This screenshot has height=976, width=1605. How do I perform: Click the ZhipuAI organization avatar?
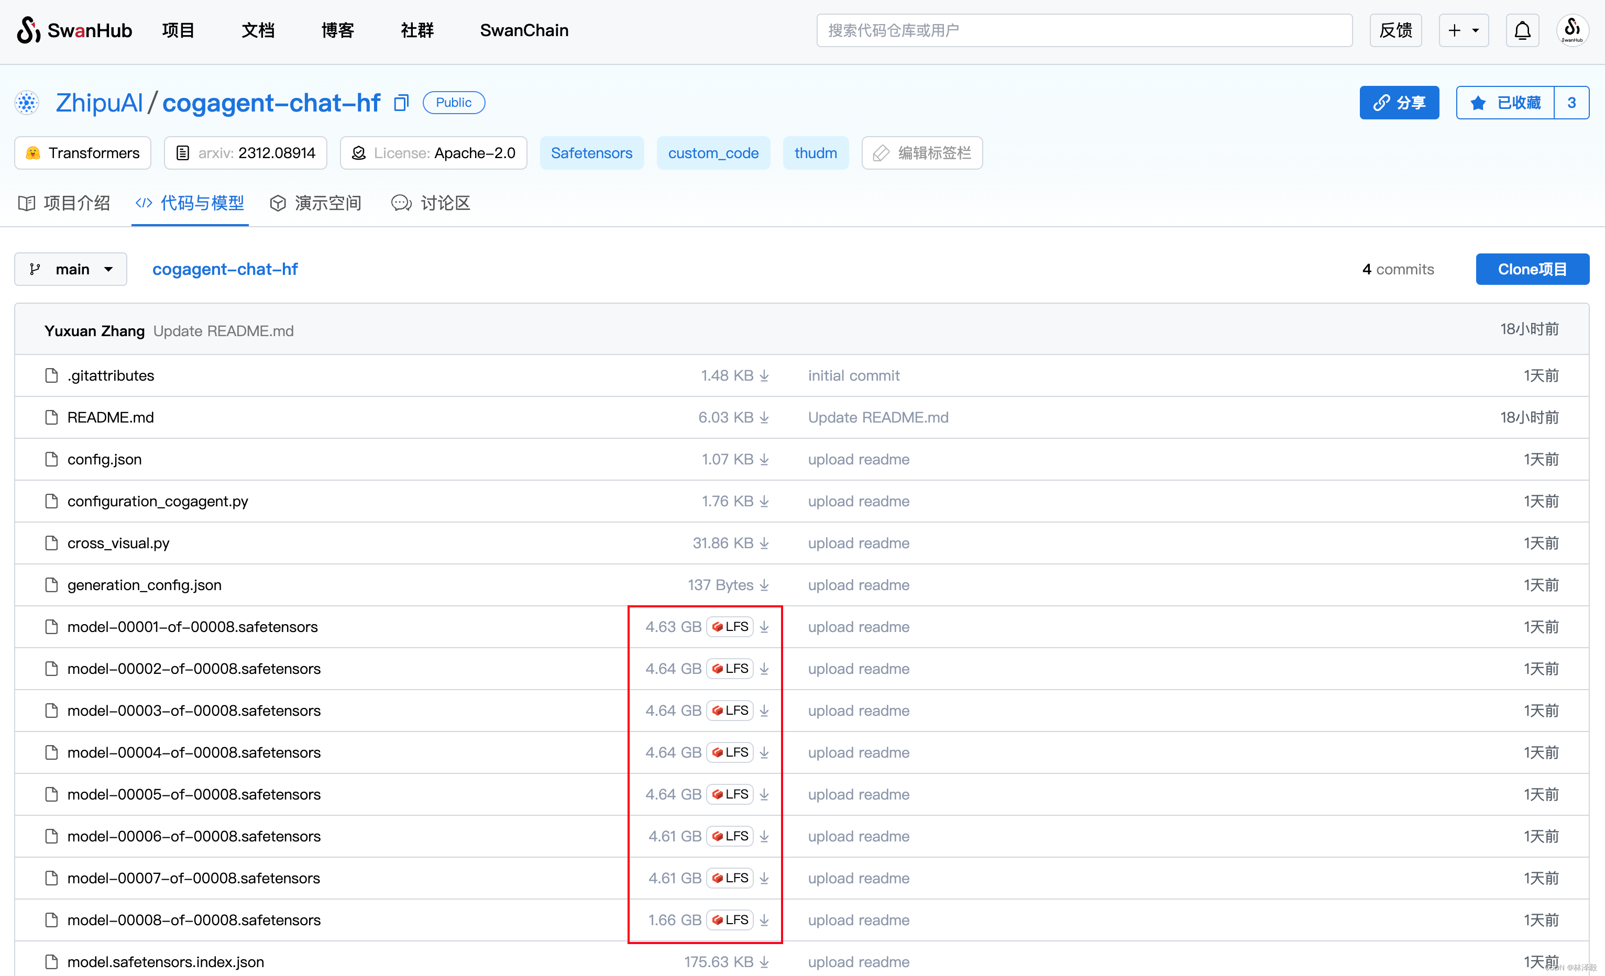[27, 102]
